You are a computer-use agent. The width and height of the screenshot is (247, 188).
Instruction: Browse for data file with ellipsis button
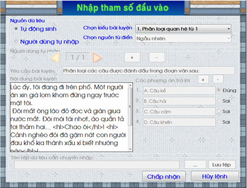coord(195,164)
